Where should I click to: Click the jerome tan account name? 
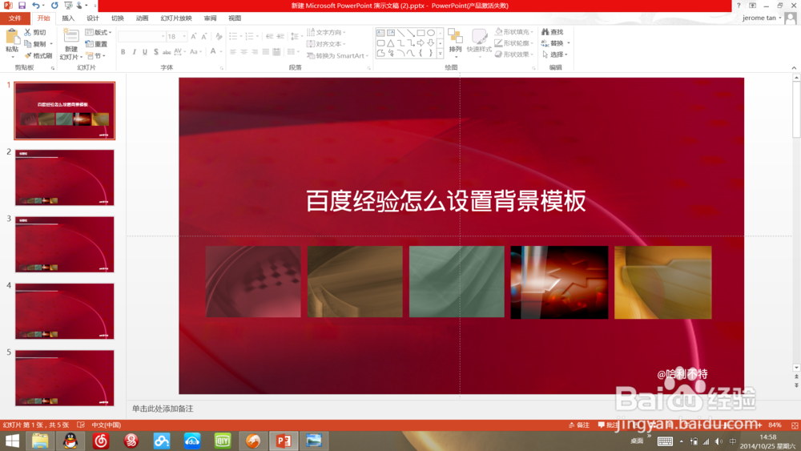759,18
